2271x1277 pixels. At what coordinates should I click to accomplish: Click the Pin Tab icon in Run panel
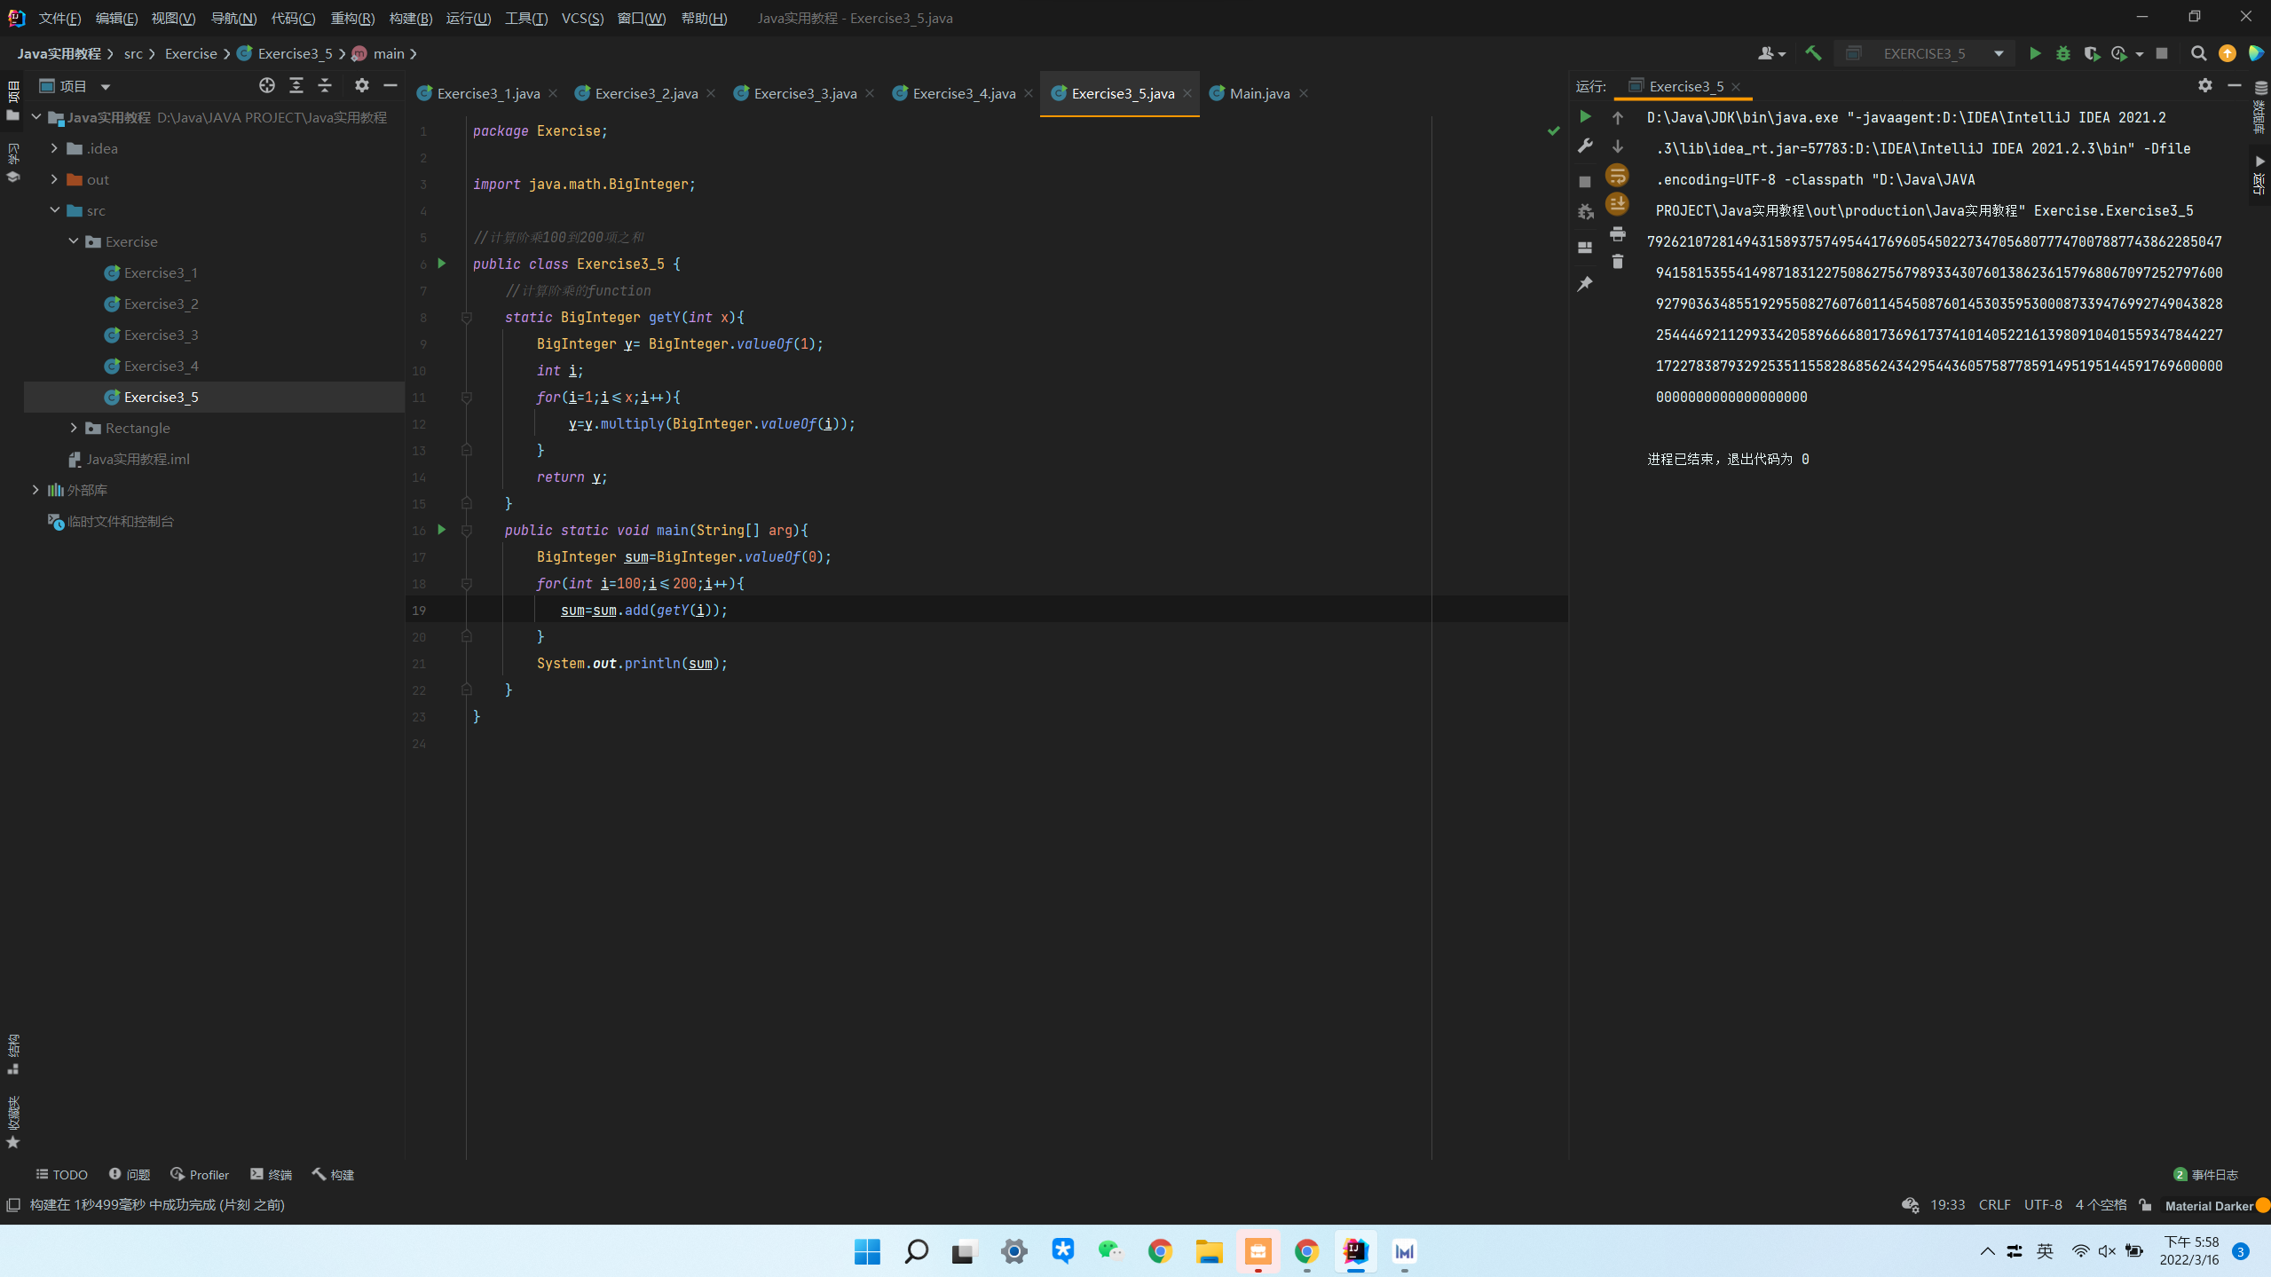[x=1585, y=284]
